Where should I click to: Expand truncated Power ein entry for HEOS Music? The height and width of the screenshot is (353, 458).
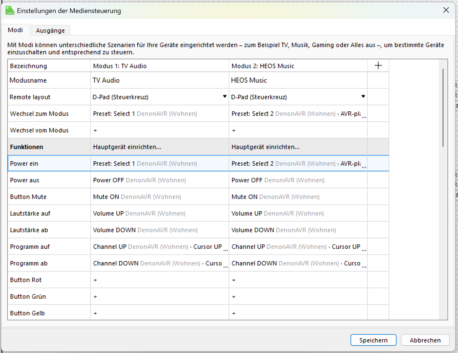coord(364,166)
